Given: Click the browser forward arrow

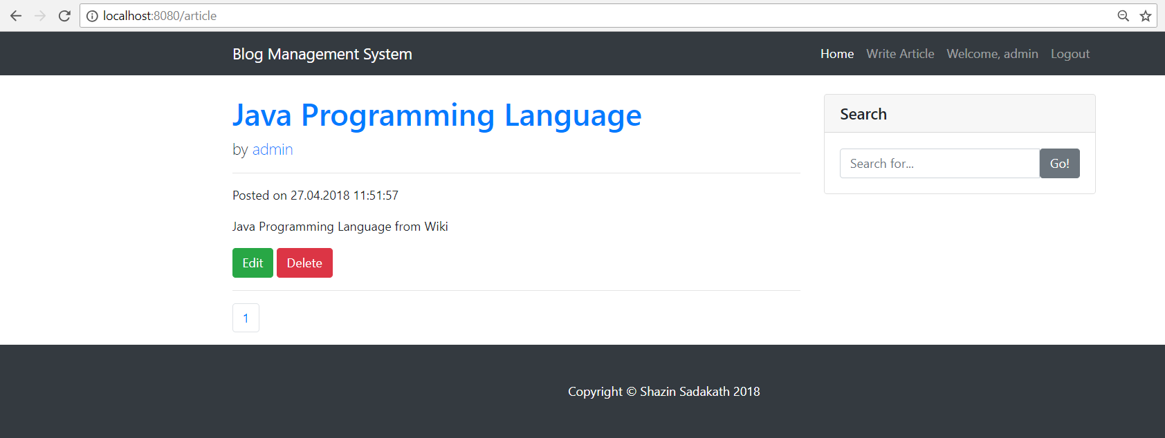Looking at the screenshot, I should click(40, 16).
